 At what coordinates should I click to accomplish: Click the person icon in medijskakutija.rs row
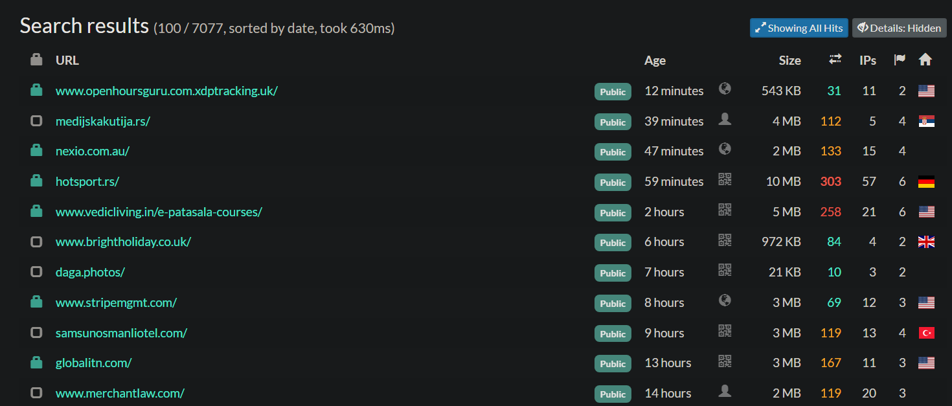point(725,119)
